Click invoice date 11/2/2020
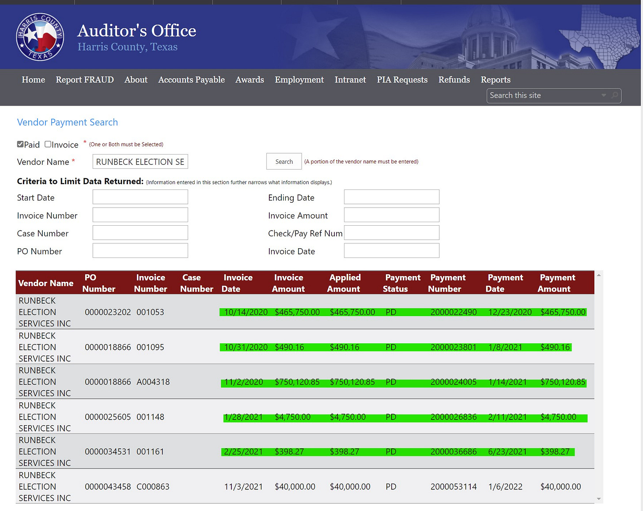The image size is (643, 511). [244, 382]
